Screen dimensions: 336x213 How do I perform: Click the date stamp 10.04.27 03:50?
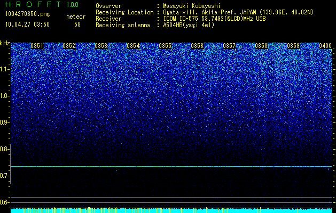[x=27, y=24]
